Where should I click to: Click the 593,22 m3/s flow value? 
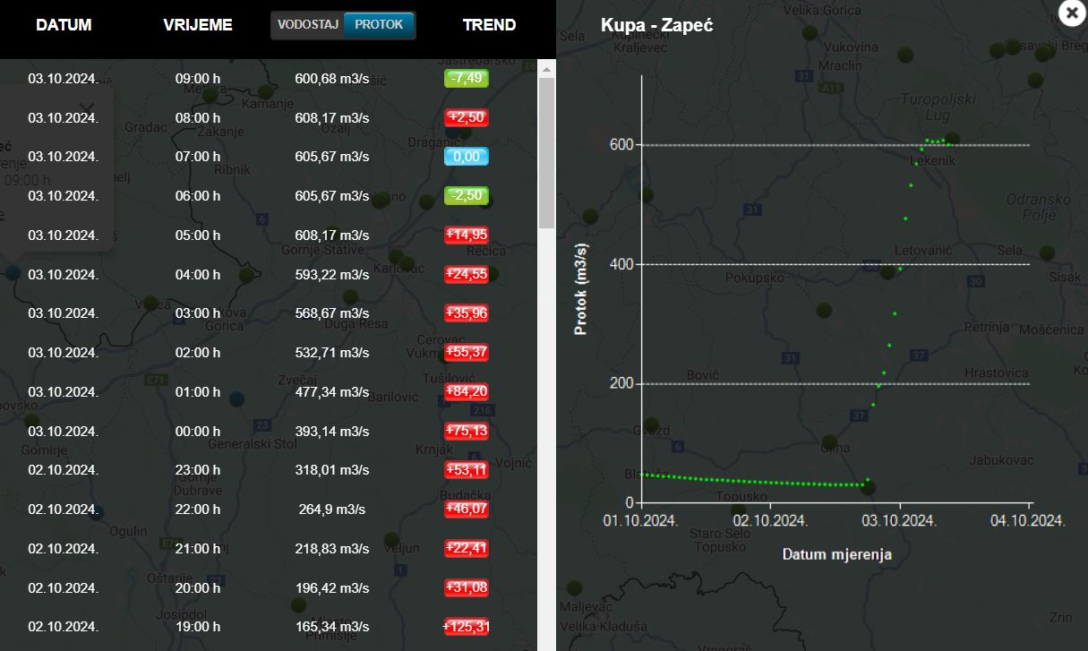pos(332,274)
